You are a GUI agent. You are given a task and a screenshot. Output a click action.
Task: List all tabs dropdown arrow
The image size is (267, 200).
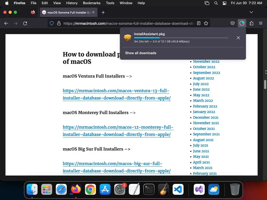coord(251,12)
